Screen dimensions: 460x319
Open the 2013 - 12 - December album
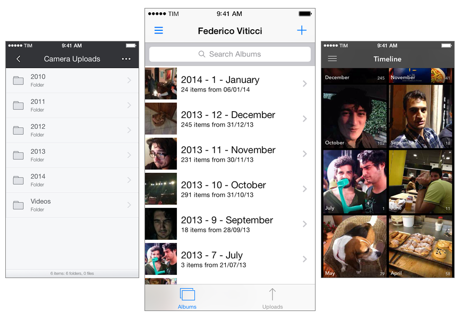(x=229, y=118)
